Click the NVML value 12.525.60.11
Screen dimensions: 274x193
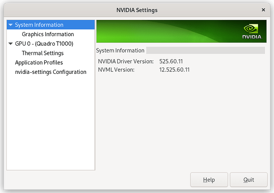[x=174, y=70]
